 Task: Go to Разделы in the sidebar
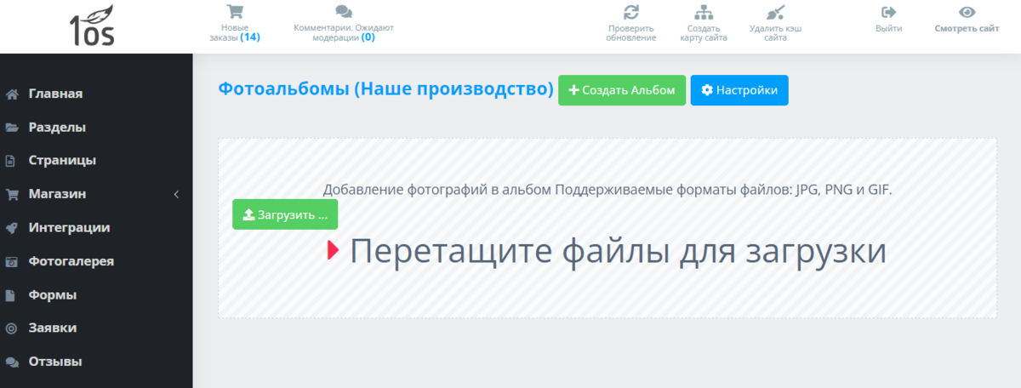click(x=57, y=128)
